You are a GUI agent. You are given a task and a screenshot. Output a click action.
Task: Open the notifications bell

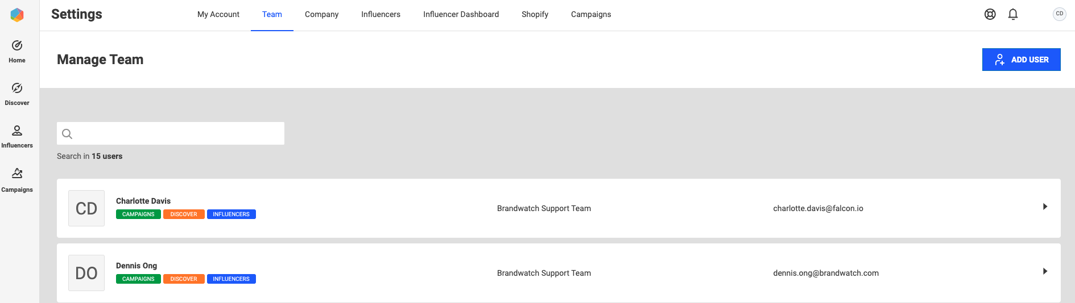point(1013,14)
